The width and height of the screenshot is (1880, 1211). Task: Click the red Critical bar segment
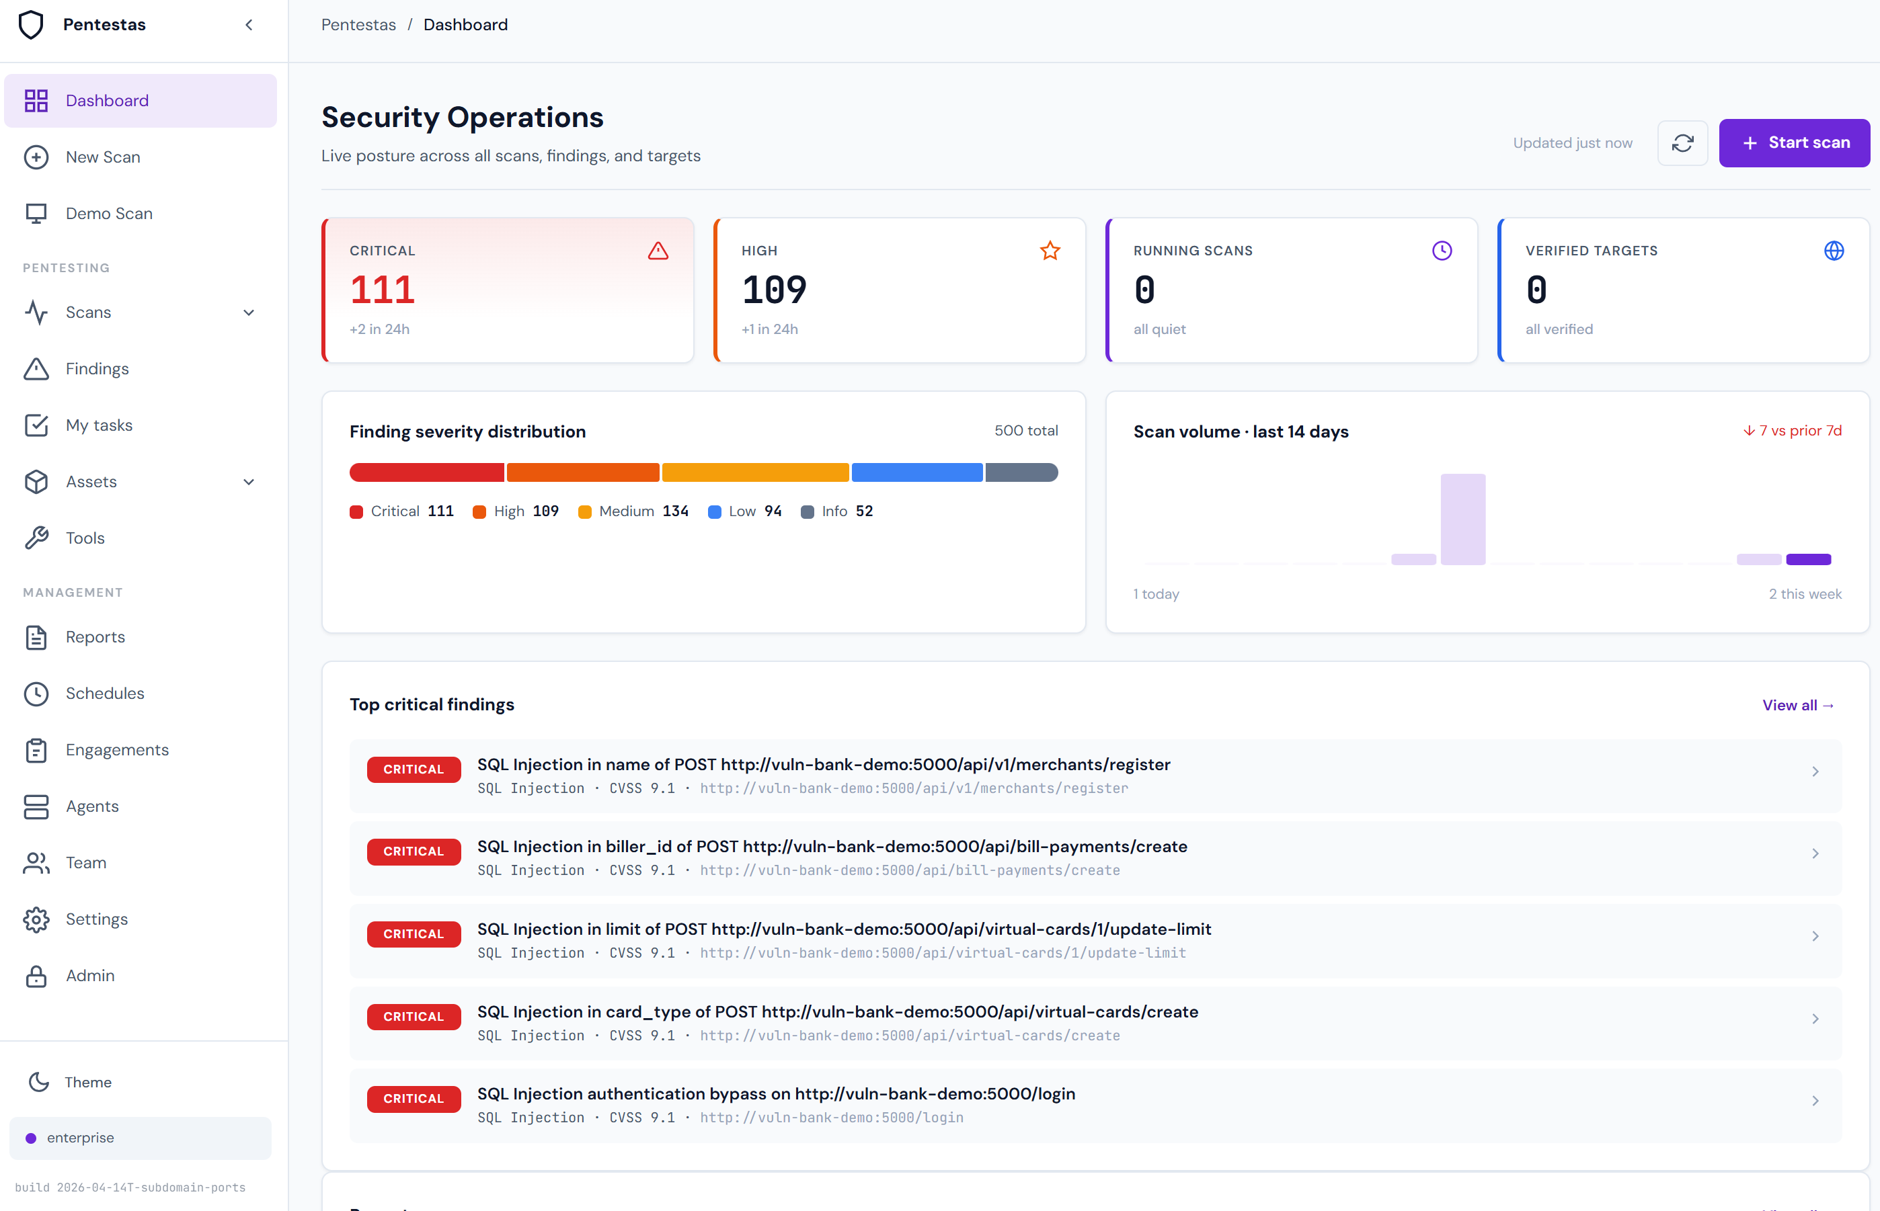pos(426,472)
